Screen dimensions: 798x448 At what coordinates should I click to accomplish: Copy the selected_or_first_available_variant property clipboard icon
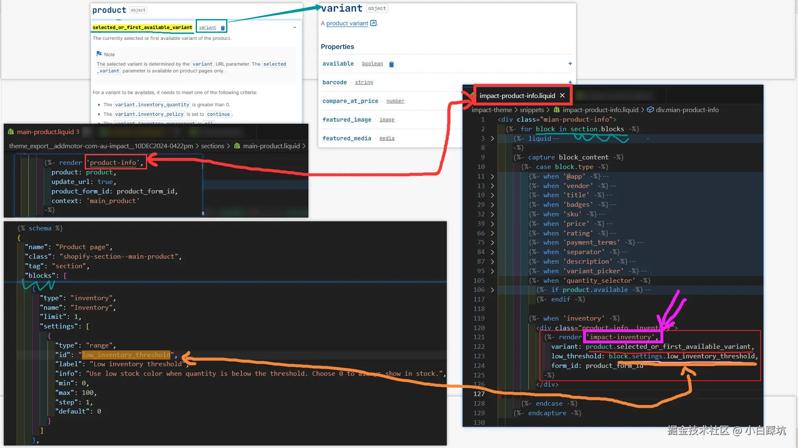223,28
